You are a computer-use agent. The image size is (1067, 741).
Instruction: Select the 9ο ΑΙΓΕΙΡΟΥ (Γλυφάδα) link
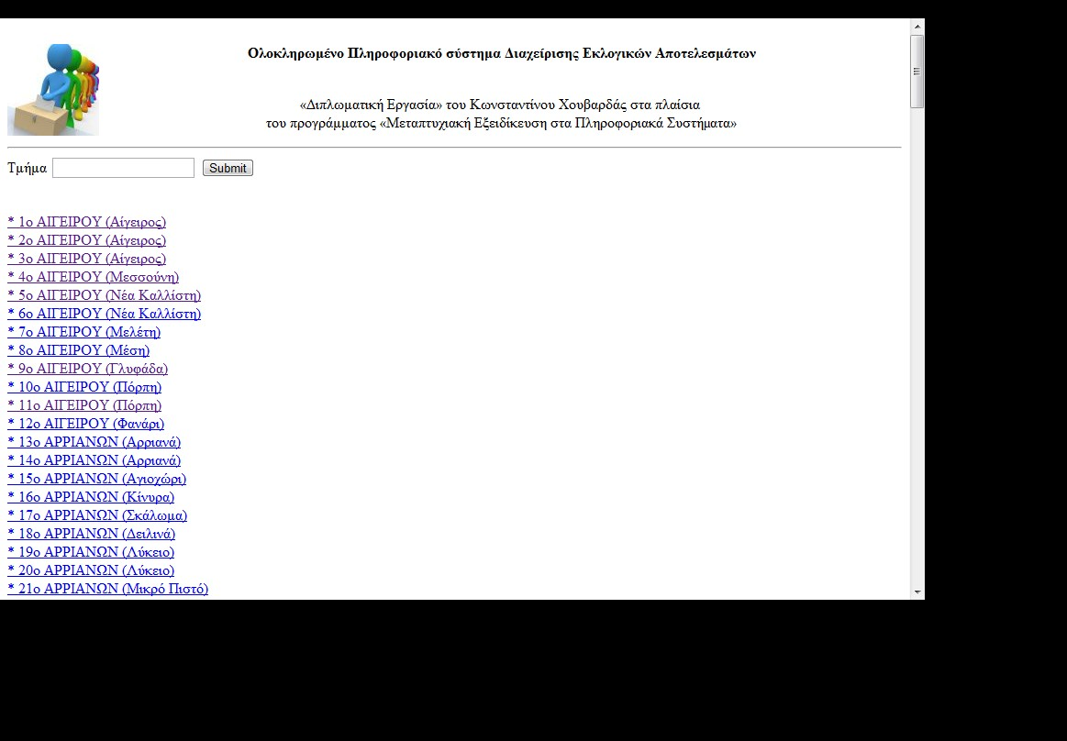(87, 369)
